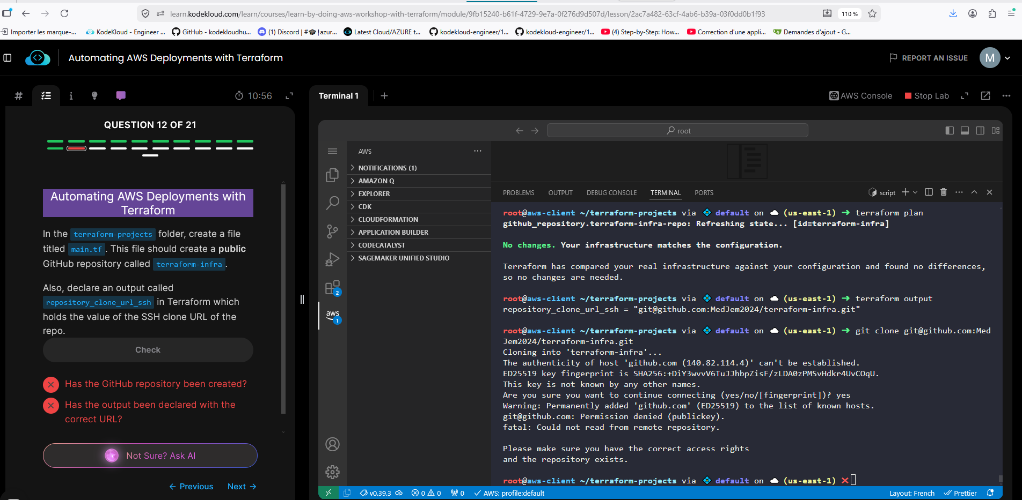Open KodeKloud - Engineer bookmark
Screen dimensions: 1022x500
[x=126, y=32]
